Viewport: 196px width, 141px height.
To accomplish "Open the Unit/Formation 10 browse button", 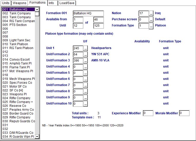I will pos(85,104).
